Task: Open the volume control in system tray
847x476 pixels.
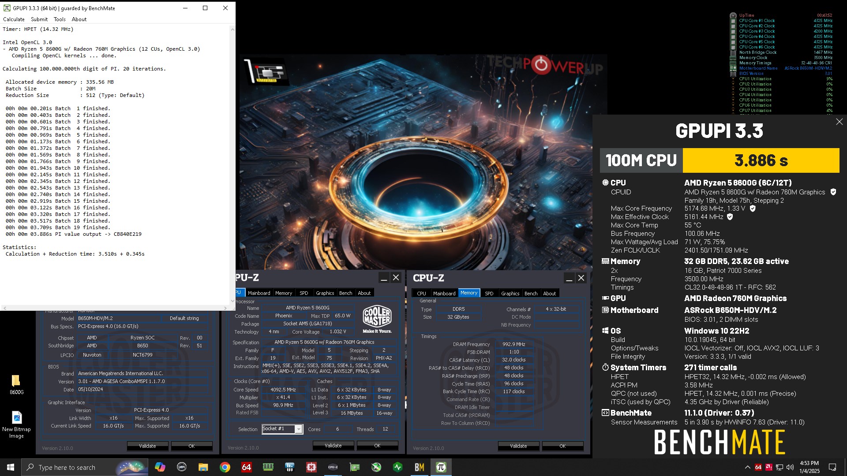Action: [x=790, y=467]
